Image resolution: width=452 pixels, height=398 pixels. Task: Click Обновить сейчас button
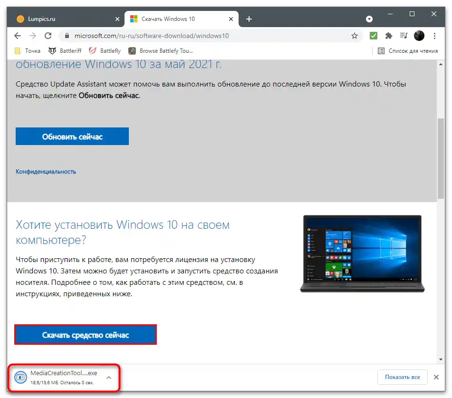[72, 136]
